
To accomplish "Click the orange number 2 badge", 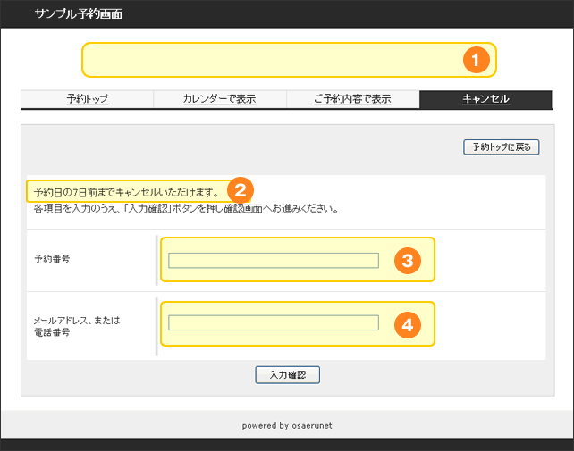I will [240, 190].
